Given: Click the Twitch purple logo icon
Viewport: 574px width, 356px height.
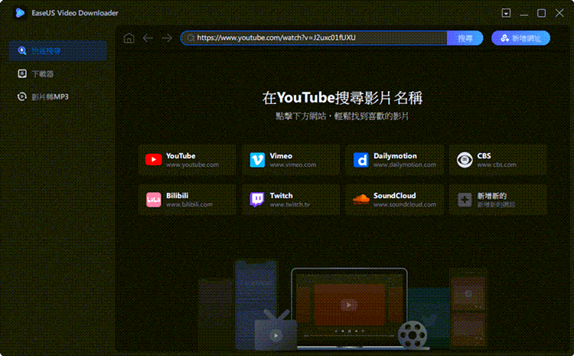Looking at the screenshot, I should click(x=257, y=200).
